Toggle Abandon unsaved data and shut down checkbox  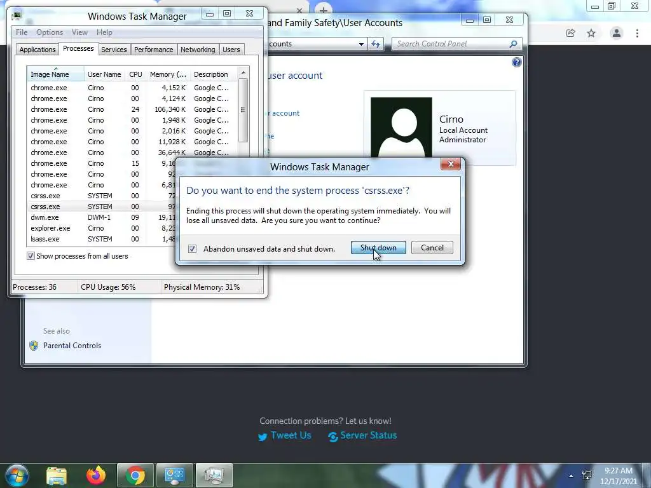(192, 248)
